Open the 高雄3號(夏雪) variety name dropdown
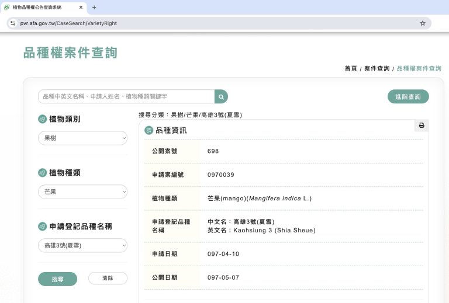Viewport: 449px width, 303px height. point(83,246)
